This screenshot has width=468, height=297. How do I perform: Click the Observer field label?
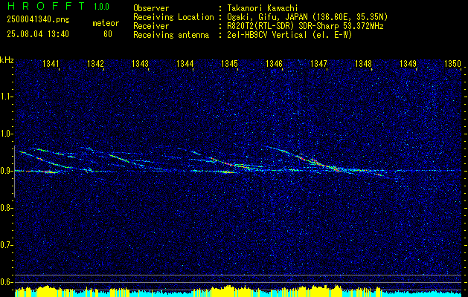coord(151,8)
